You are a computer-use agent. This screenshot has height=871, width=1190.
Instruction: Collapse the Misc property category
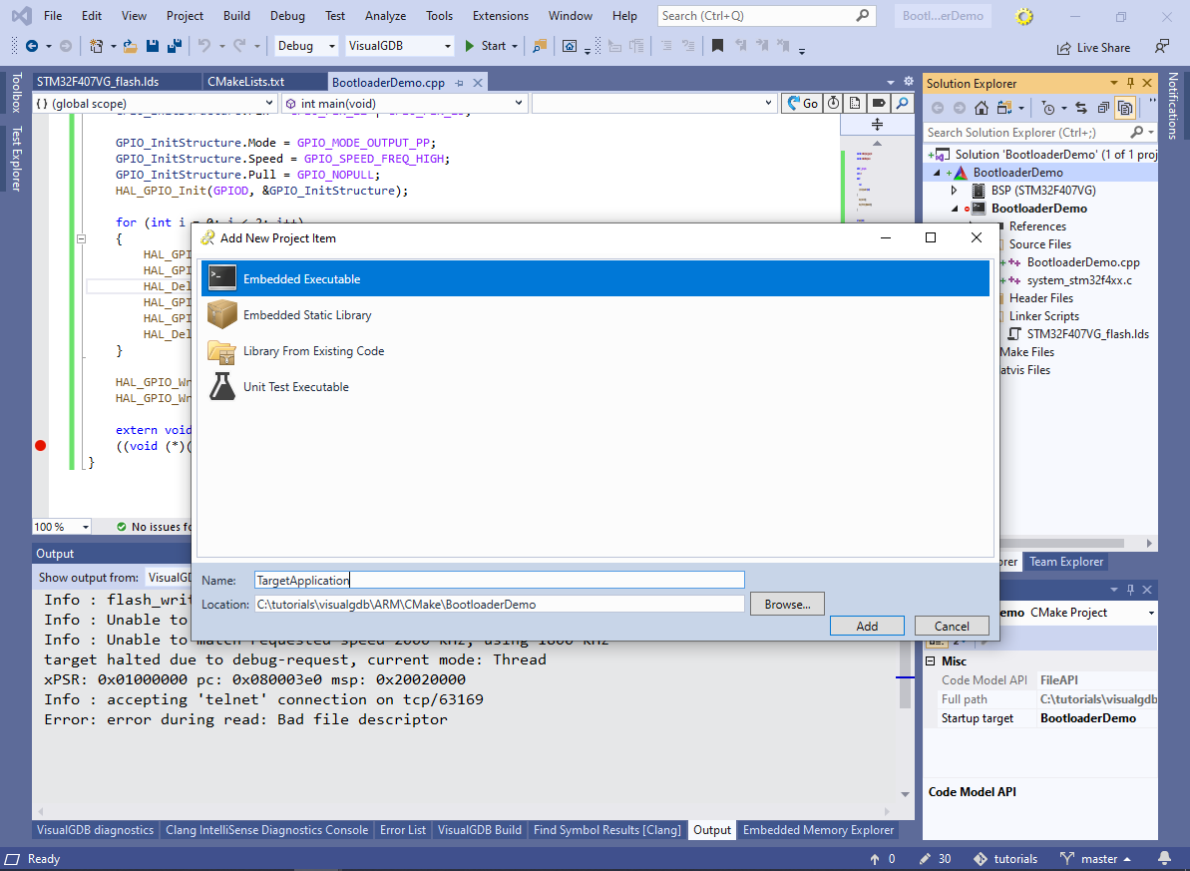click(932, 661)
